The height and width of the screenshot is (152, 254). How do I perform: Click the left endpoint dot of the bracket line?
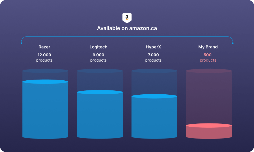(21, 43)
